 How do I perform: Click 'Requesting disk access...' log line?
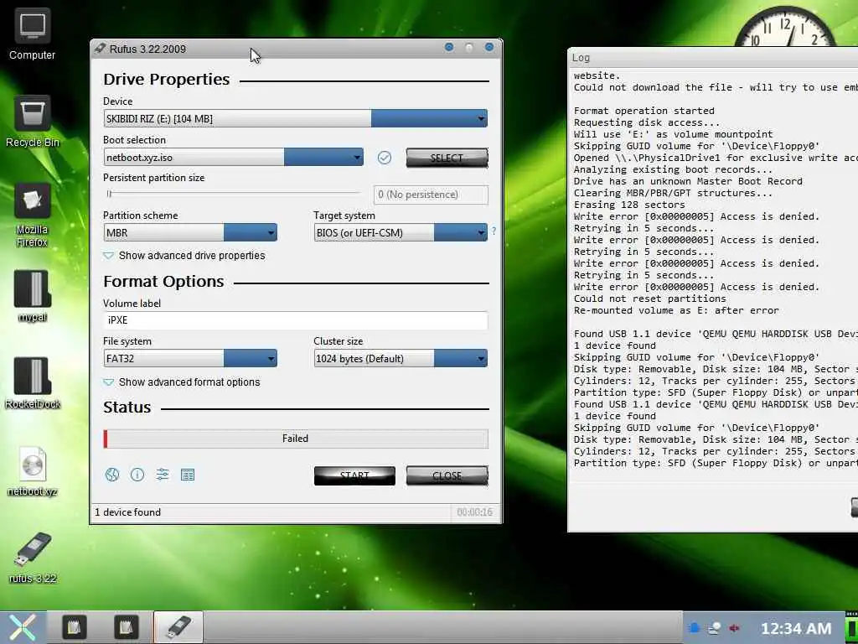coord(647,122)
